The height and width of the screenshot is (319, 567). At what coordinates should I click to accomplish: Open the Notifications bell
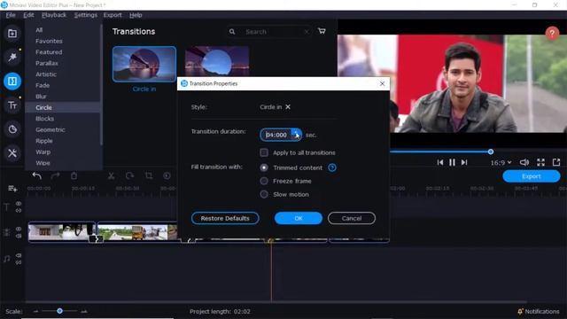pos(520,311)
